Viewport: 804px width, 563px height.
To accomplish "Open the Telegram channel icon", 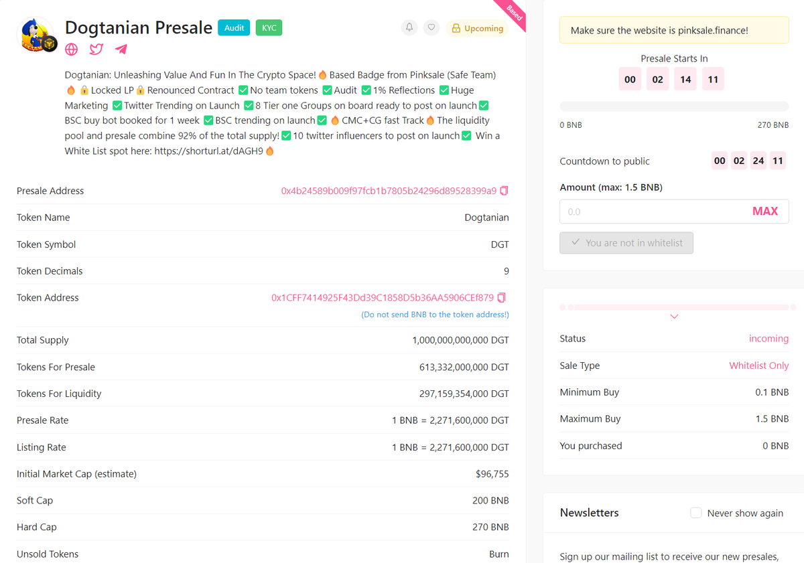I will point(121,49).
